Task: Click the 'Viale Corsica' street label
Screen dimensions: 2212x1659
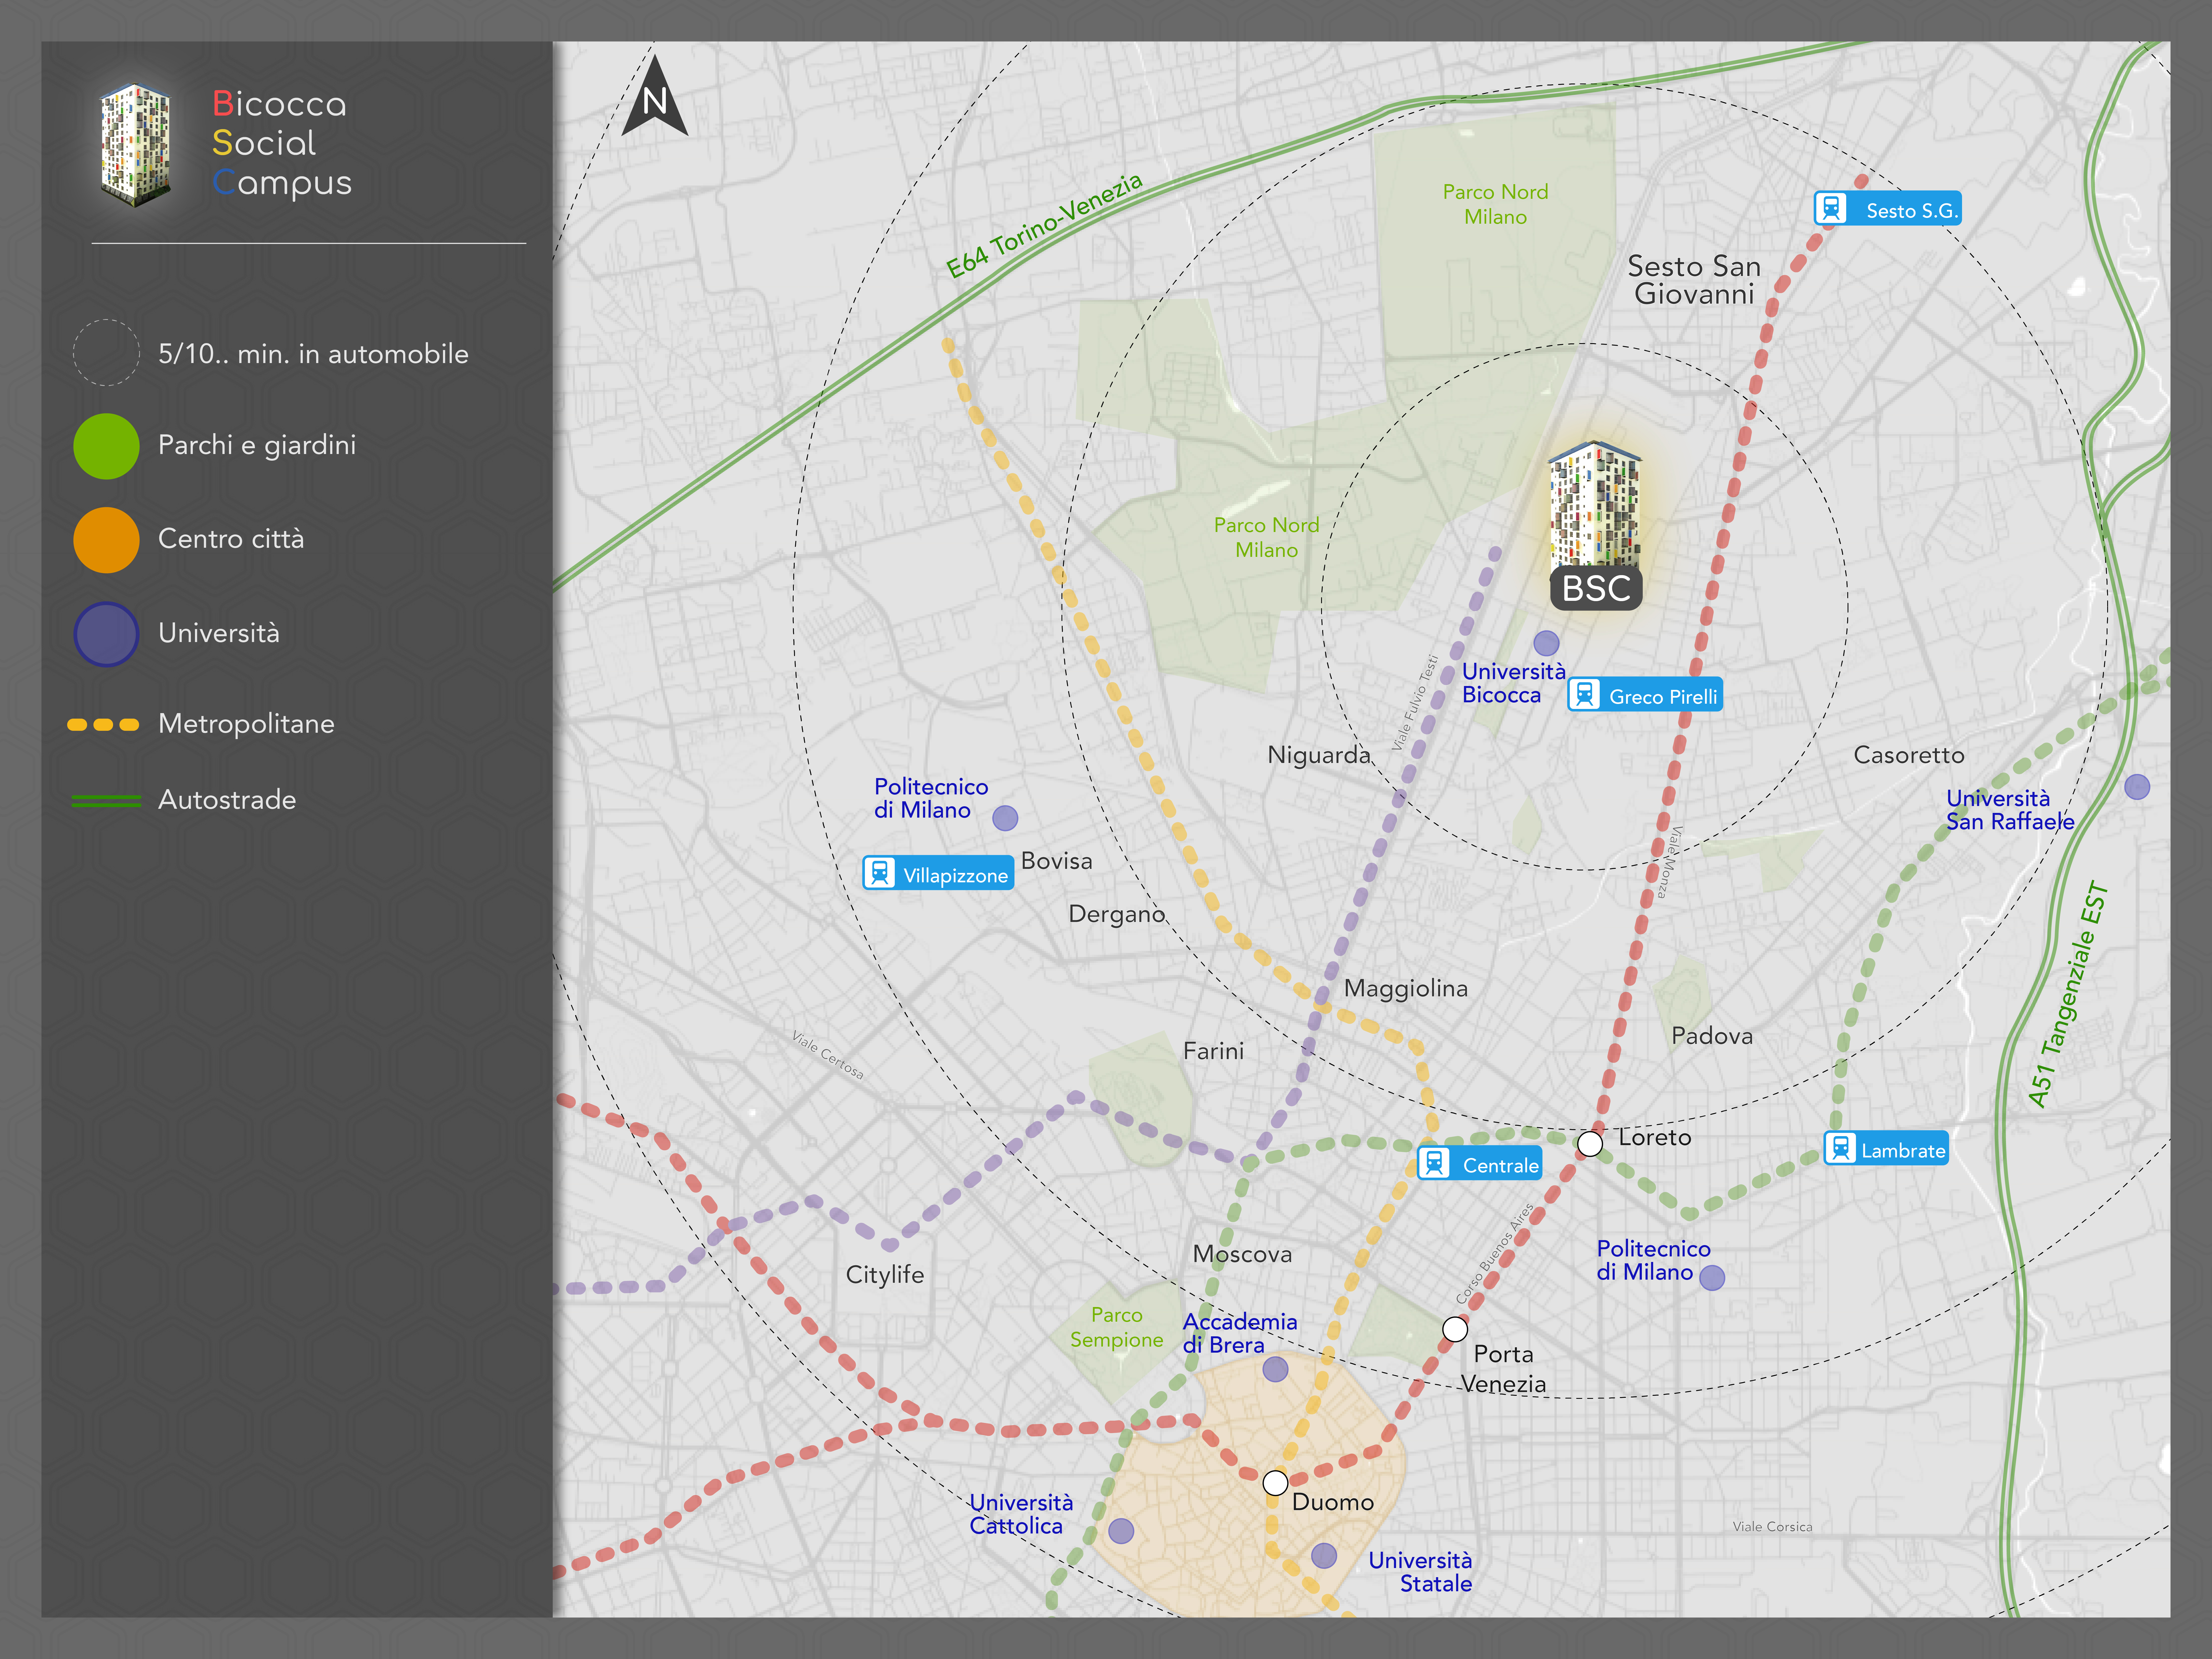Action: 1772,1527
